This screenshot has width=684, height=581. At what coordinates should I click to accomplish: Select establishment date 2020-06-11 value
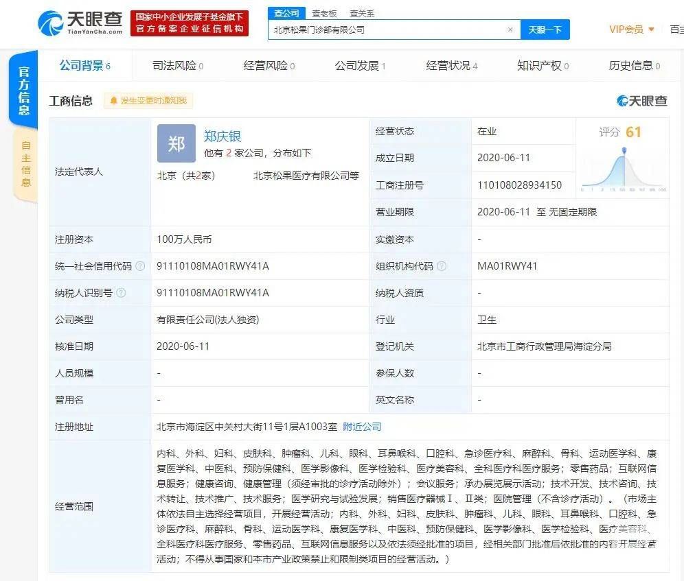click(x=504, y=158)
